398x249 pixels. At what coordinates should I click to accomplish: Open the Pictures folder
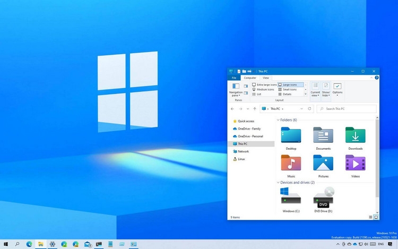[323, 166]
